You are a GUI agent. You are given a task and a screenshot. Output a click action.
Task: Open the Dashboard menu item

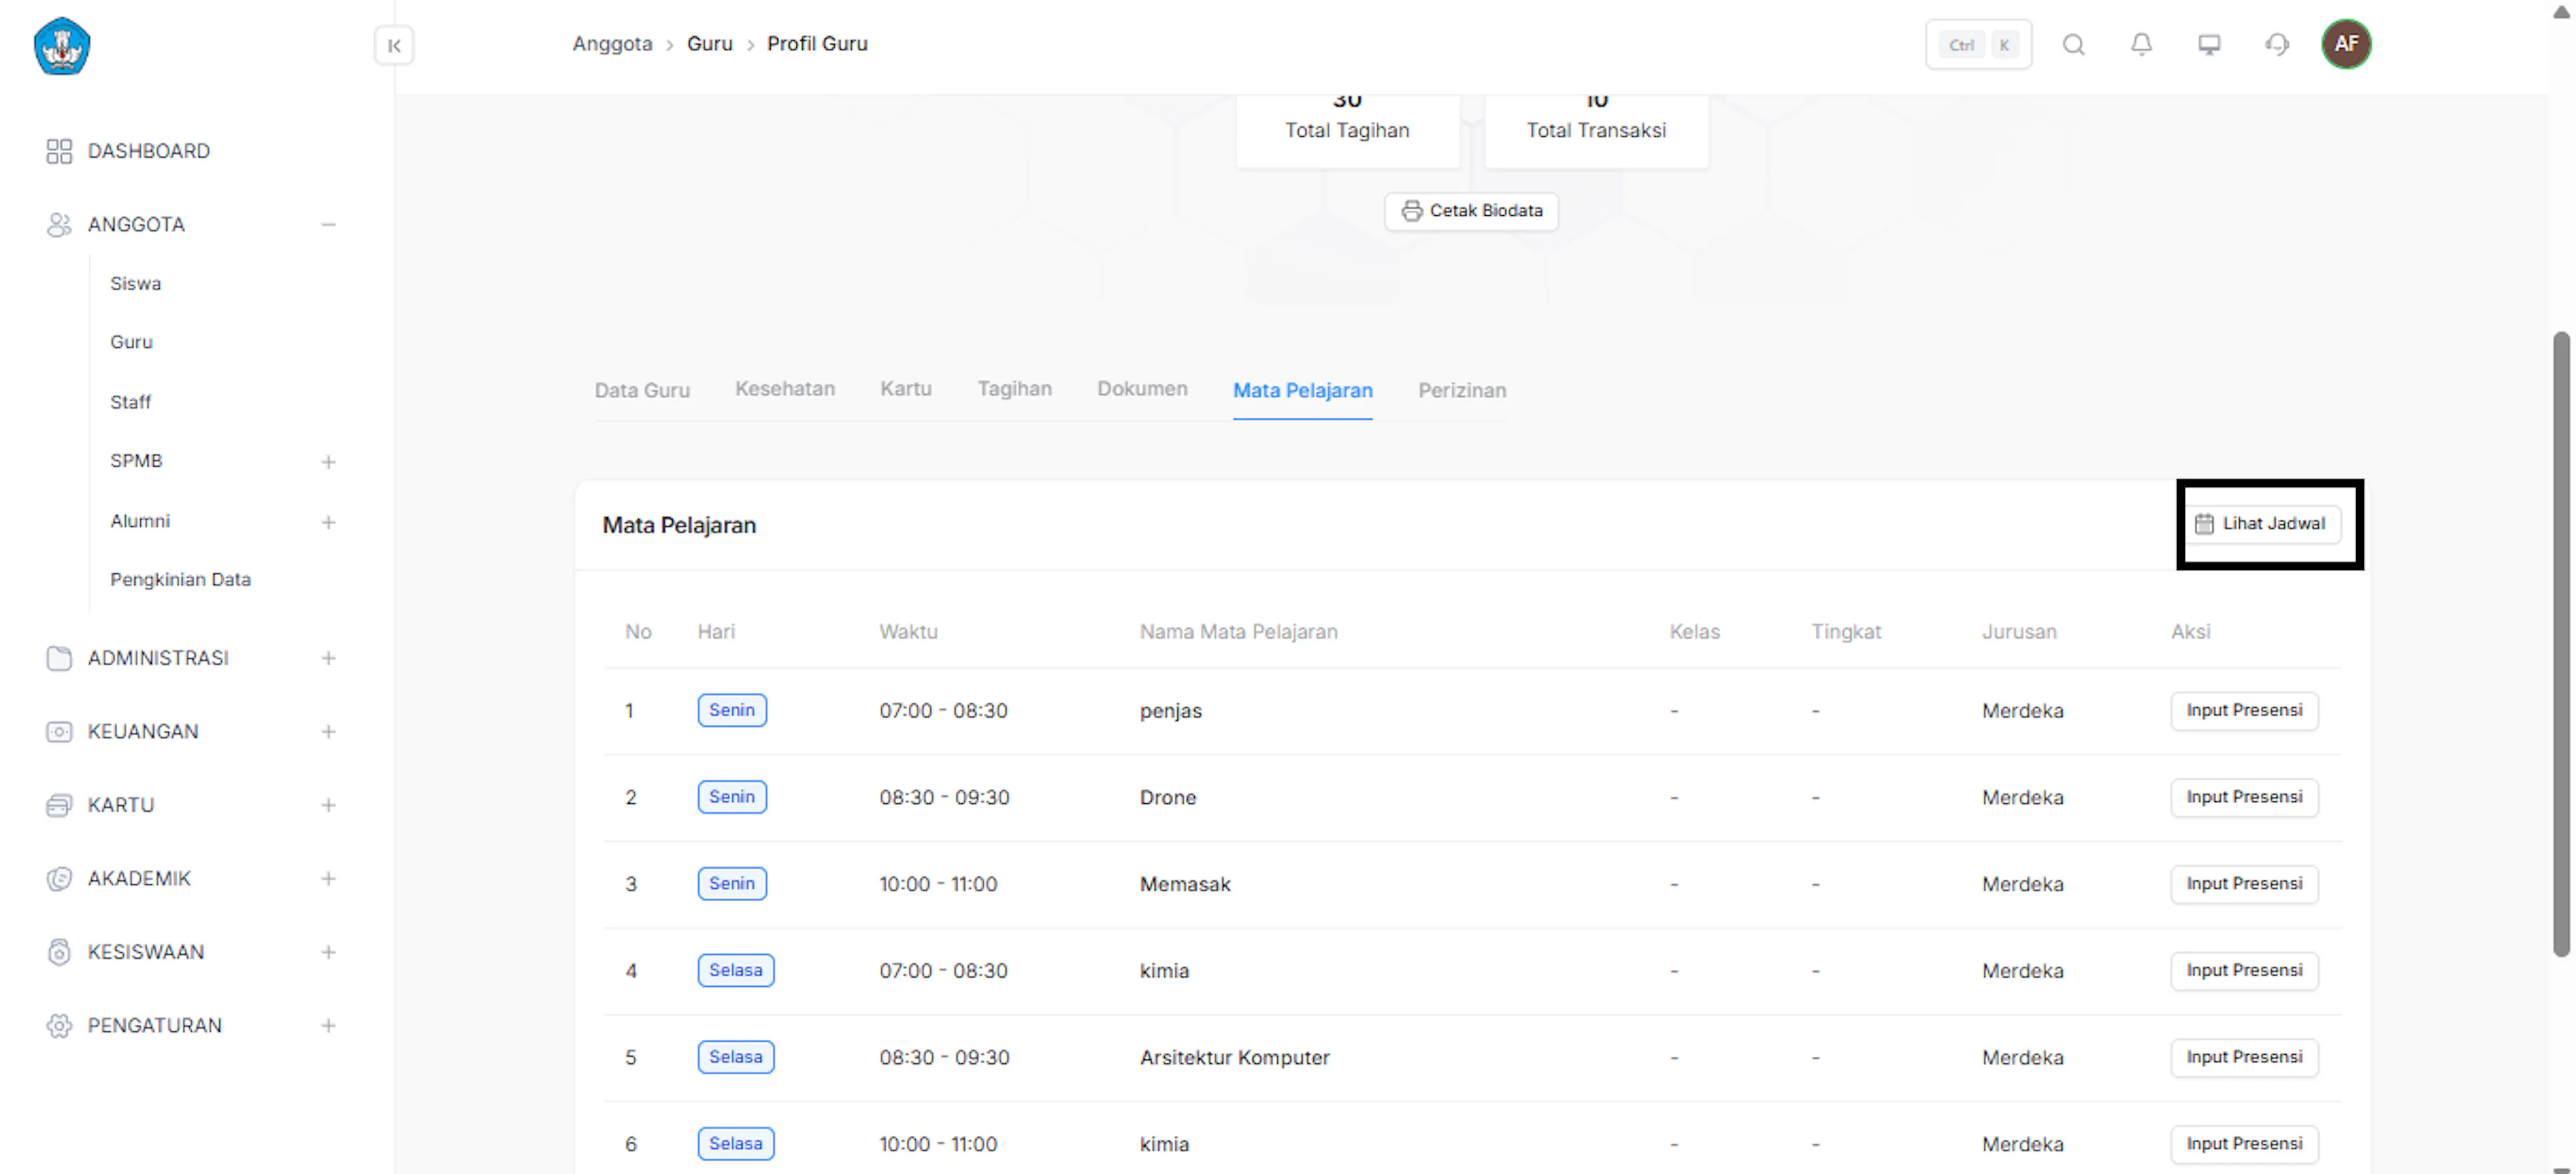[x=149, y=151]
